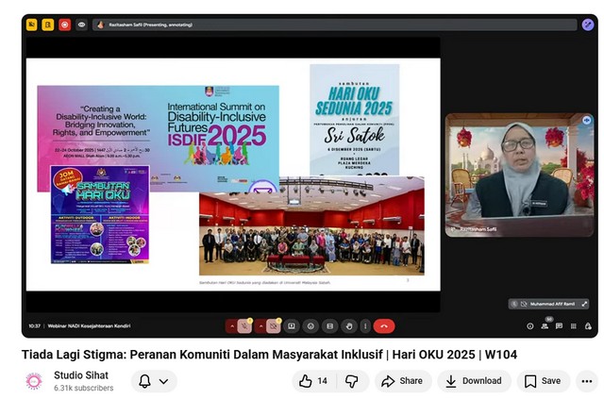The image size is (604, 399).
Task: Open the Studio Sihat channel name link
Action: tap(80, 375)
